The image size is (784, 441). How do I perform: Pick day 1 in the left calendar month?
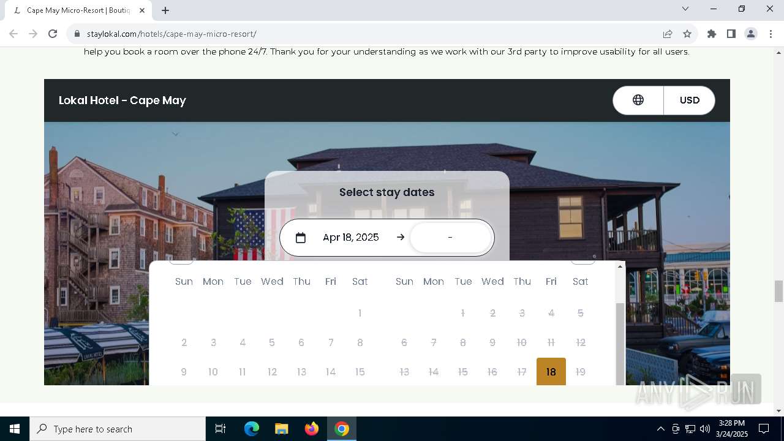click(360, 313)
